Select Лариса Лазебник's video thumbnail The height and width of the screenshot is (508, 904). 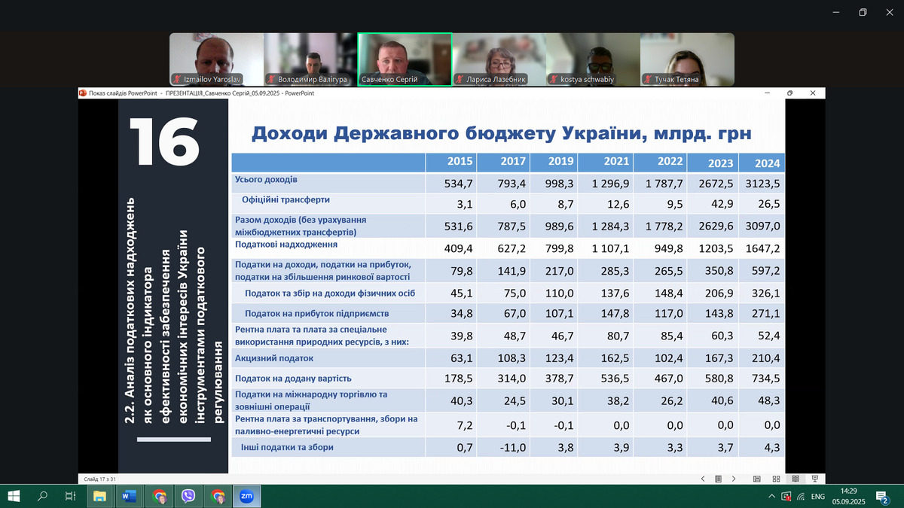pyautogui.click(x=499, y=59)
